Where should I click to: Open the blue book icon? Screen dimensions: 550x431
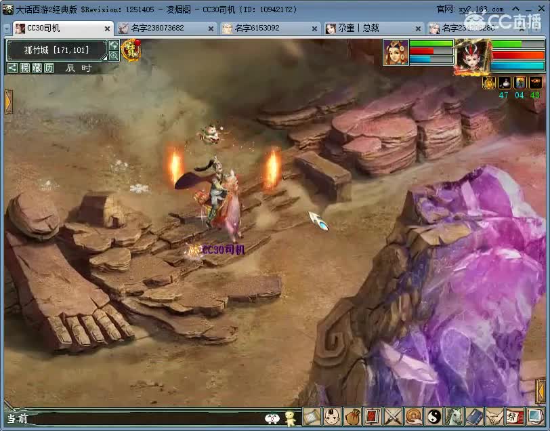474,417
